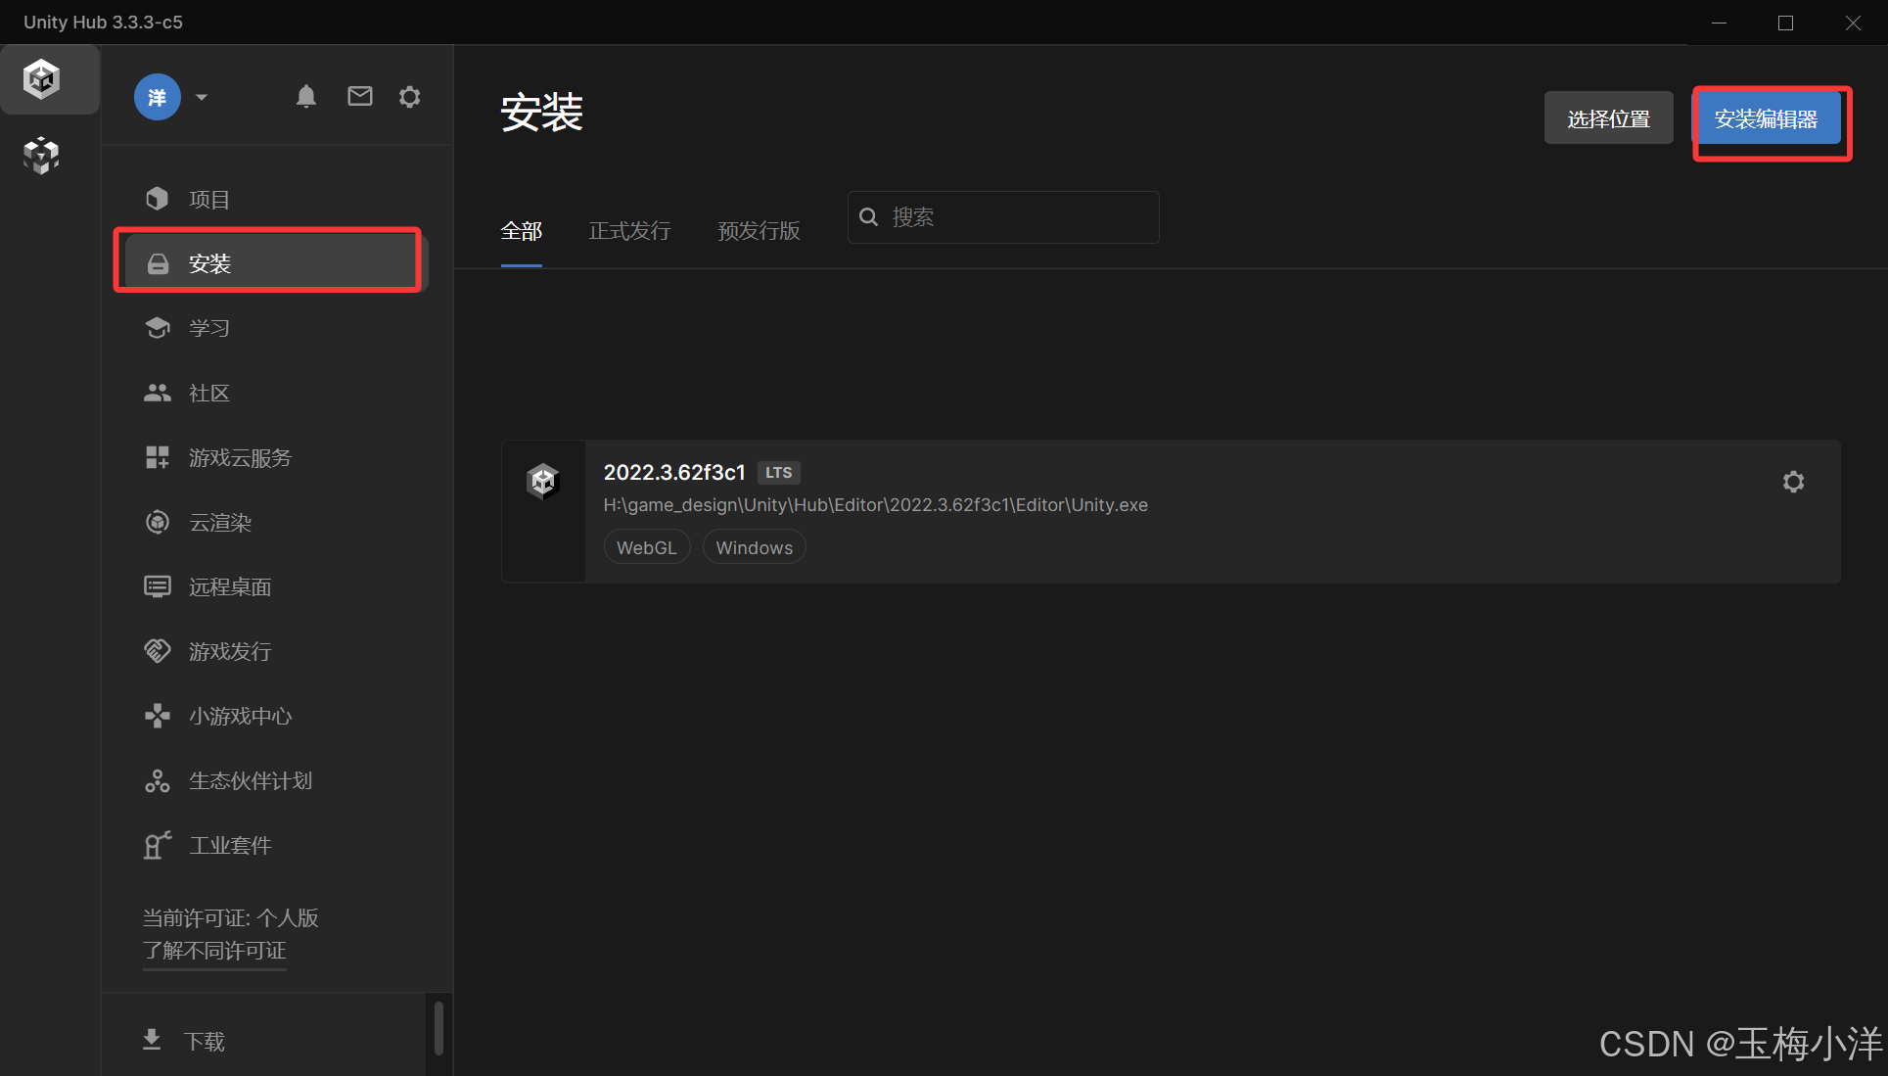Open the mail inbox icon
The height and width of the screenshot is (1076, 1888).
(x=360, y=96)
